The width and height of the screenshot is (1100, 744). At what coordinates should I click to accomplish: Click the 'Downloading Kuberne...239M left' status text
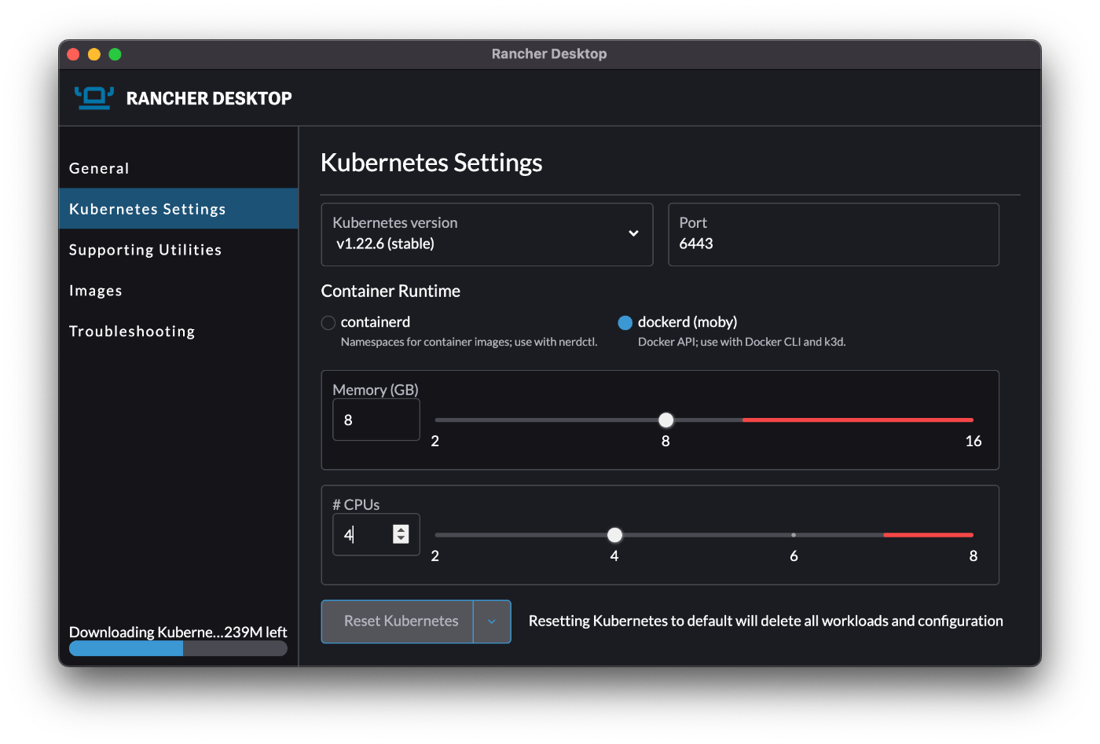click(x=178, y=632)
